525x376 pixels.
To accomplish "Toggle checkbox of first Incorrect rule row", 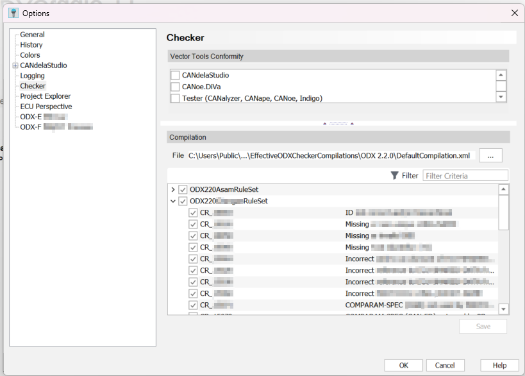I will click(x=193, y=259).
